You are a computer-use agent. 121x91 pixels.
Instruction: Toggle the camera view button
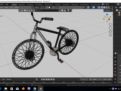click(x=110, y=32)
